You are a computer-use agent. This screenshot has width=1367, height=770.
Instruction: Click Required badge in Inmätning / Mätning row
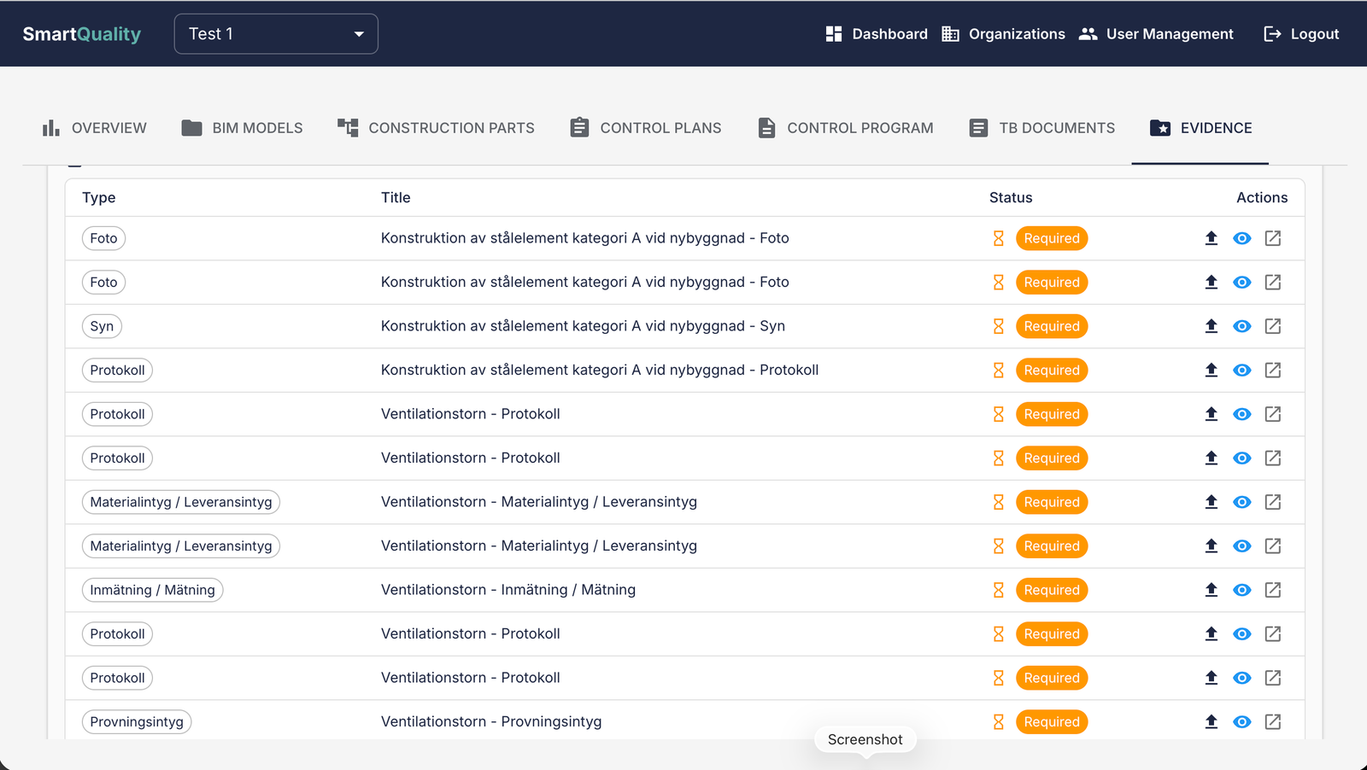[x=1052, y=590]
